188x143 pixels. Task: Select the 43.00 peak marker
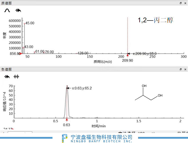23,47
